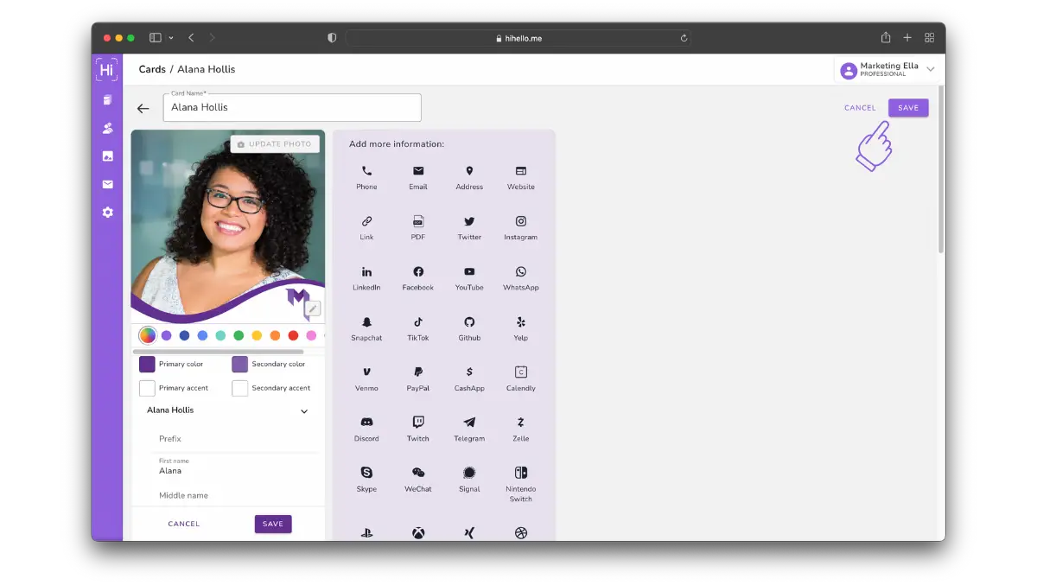
Task: Add Nintendo Switch ID
Action: [521, 484]
